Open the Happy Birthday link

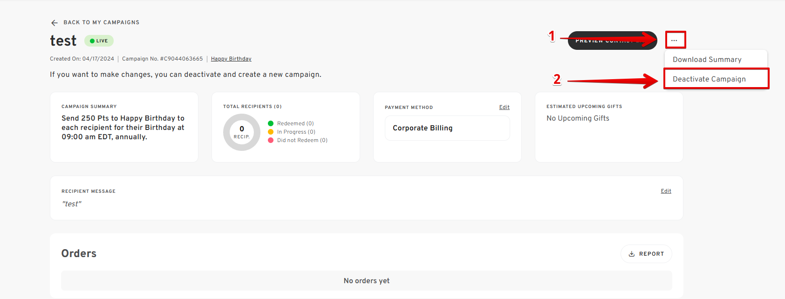point(231,59)
